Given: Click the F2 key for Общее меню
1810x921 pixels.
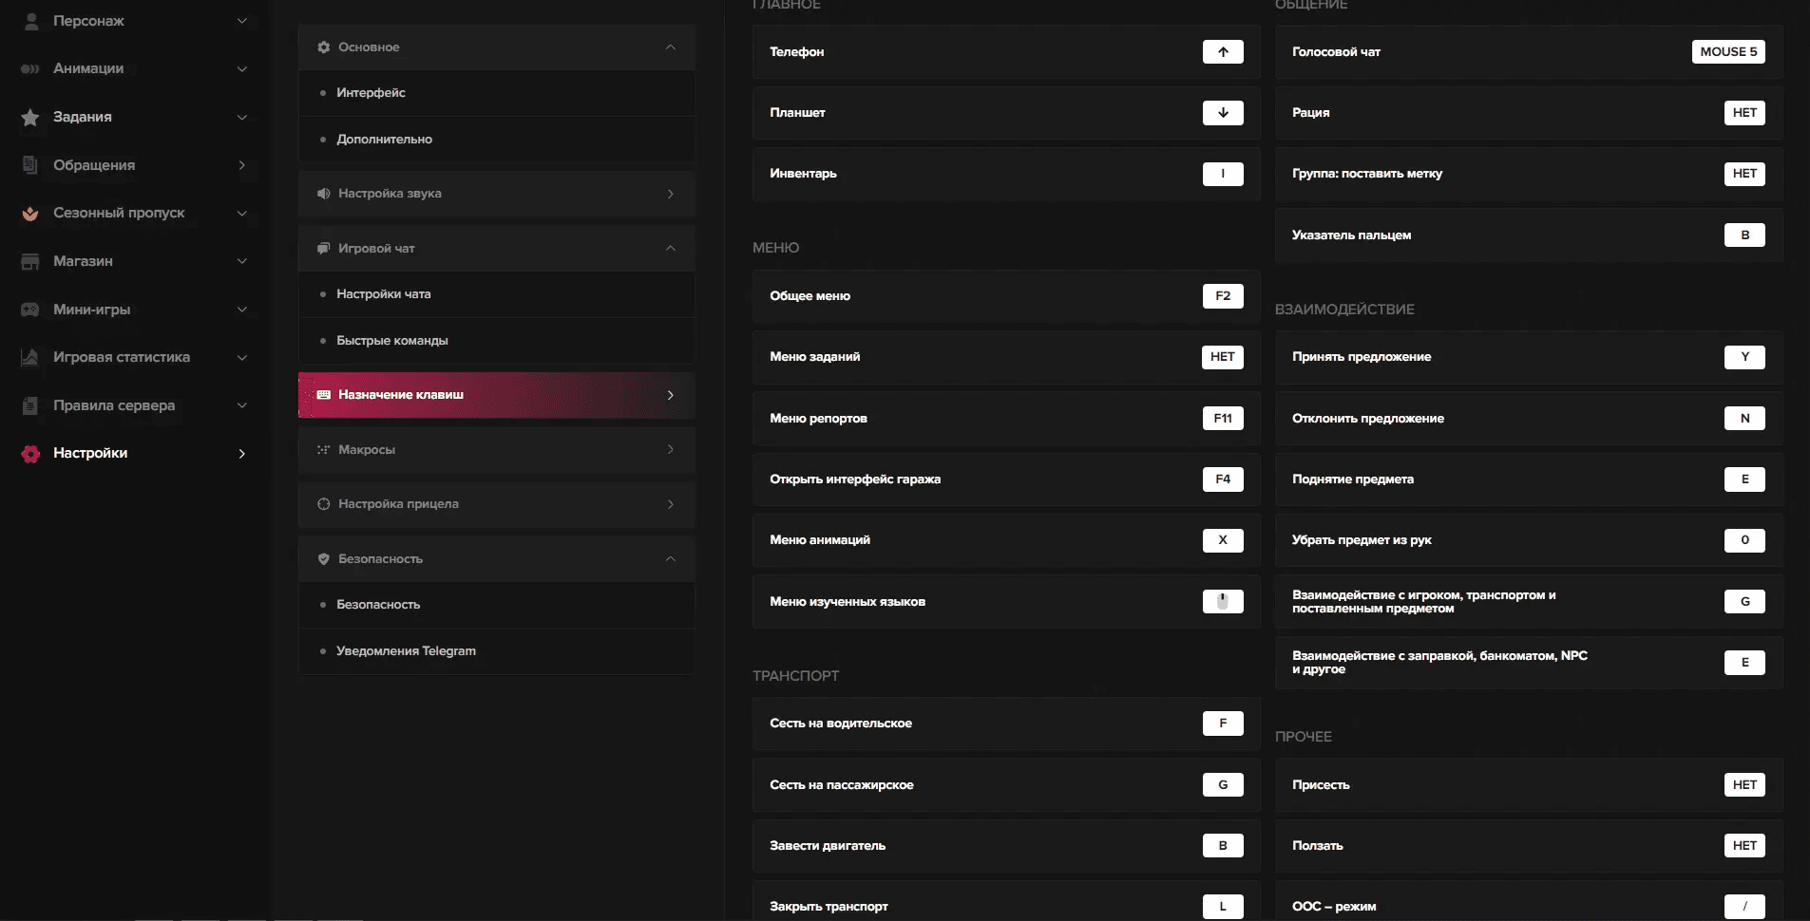Looking at the screenshot, I should point(1222,296).
